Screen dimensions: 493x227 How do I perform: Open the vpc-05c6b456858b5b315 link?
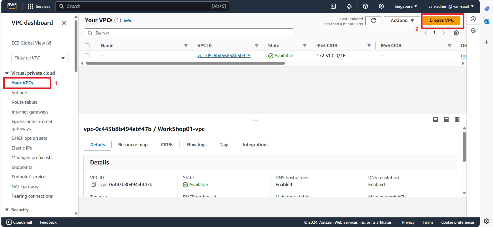pos(224,56)
